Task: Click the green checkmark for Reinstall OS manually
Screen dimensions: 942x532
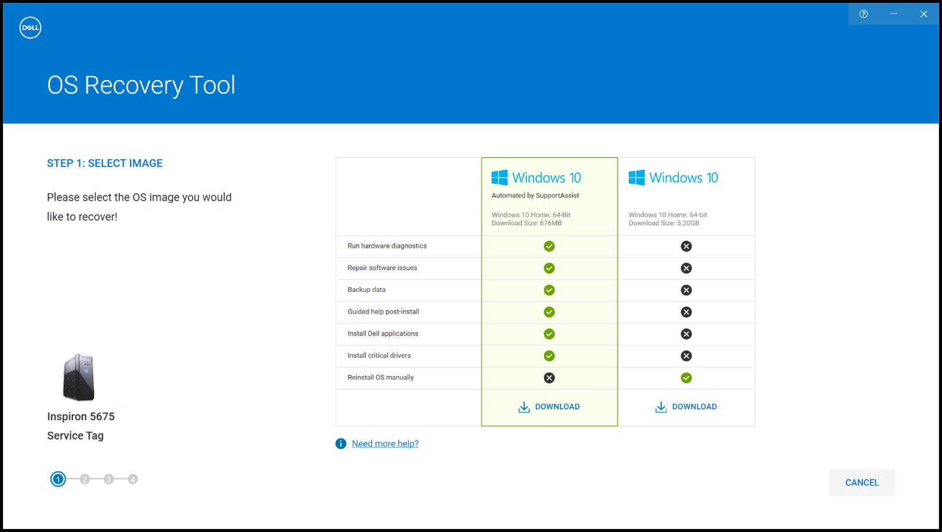Action: (x=686, y=377)
